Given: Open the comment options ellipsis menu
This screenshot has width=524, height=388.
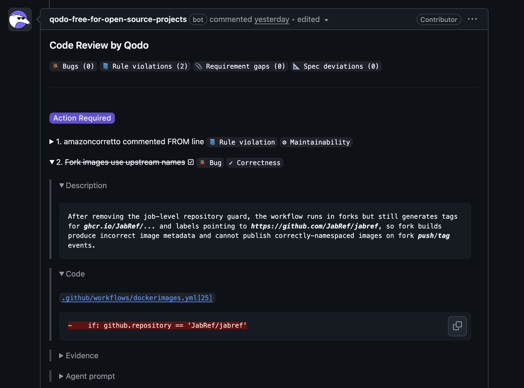Looking at the screenshot, I should [472, 19].
